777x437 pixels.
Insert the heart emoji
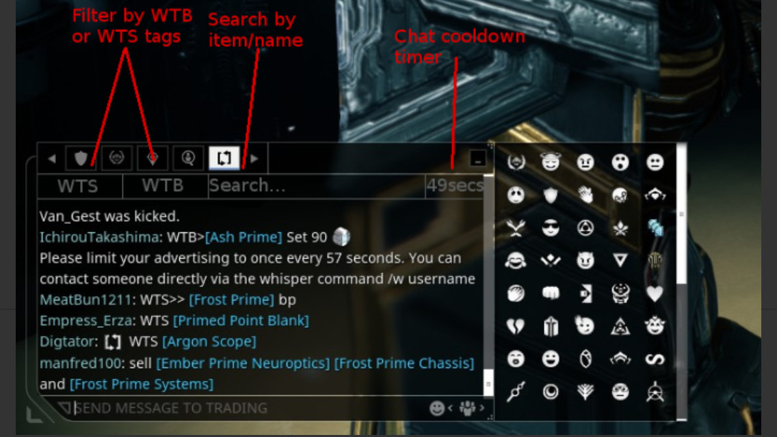pyautogui.click(x=655, y=294)
